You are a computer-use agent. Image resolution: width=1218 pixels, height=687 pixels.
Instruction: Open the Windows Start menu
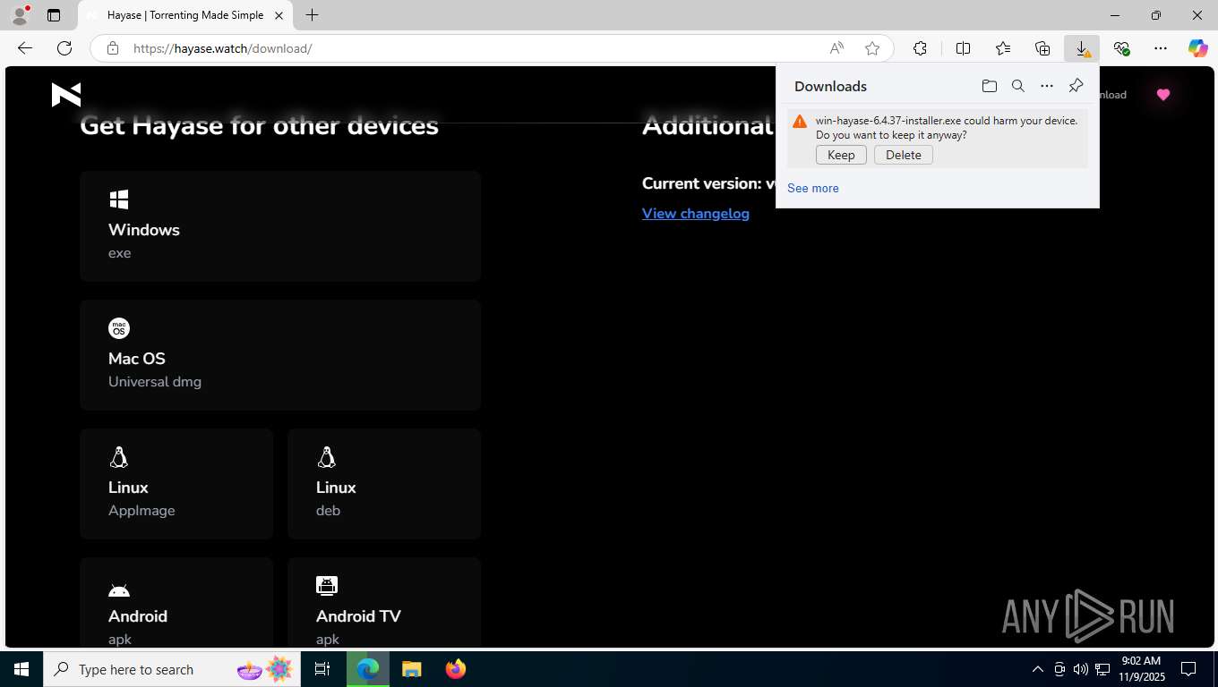pos(21,669)
